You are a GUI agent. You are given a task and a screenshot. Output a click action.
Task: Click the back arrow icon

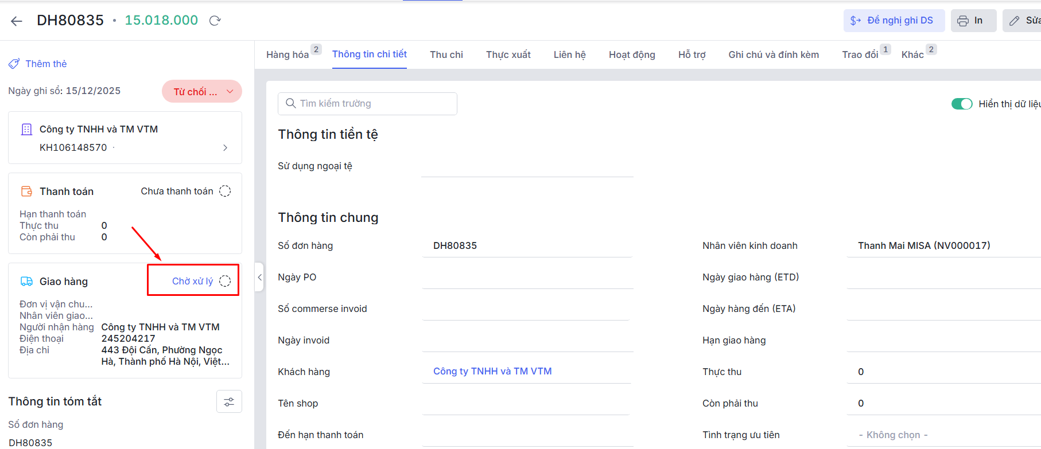point(17,21)
